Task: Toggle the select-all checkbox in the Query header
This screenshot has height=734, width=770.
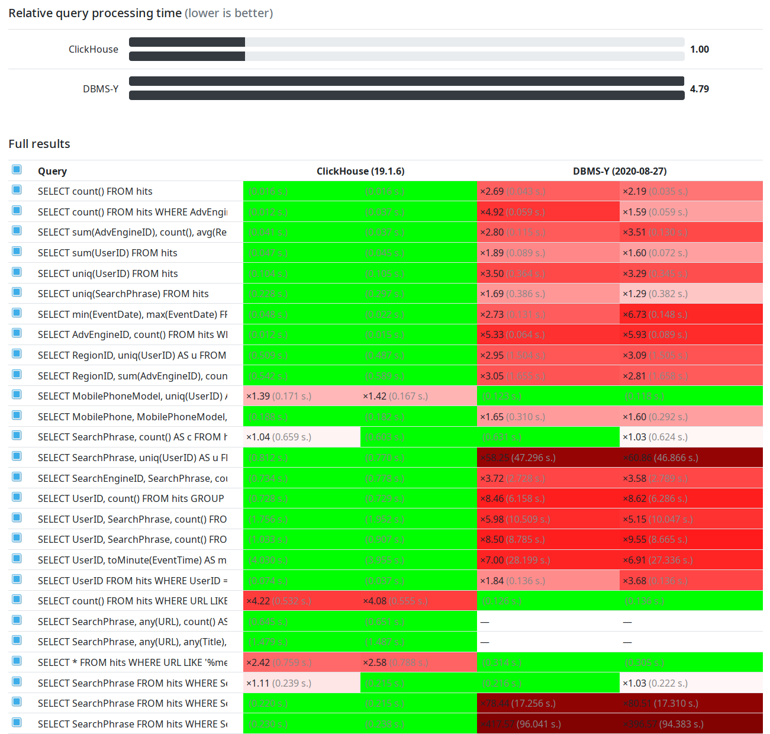Action: [17, 170]
